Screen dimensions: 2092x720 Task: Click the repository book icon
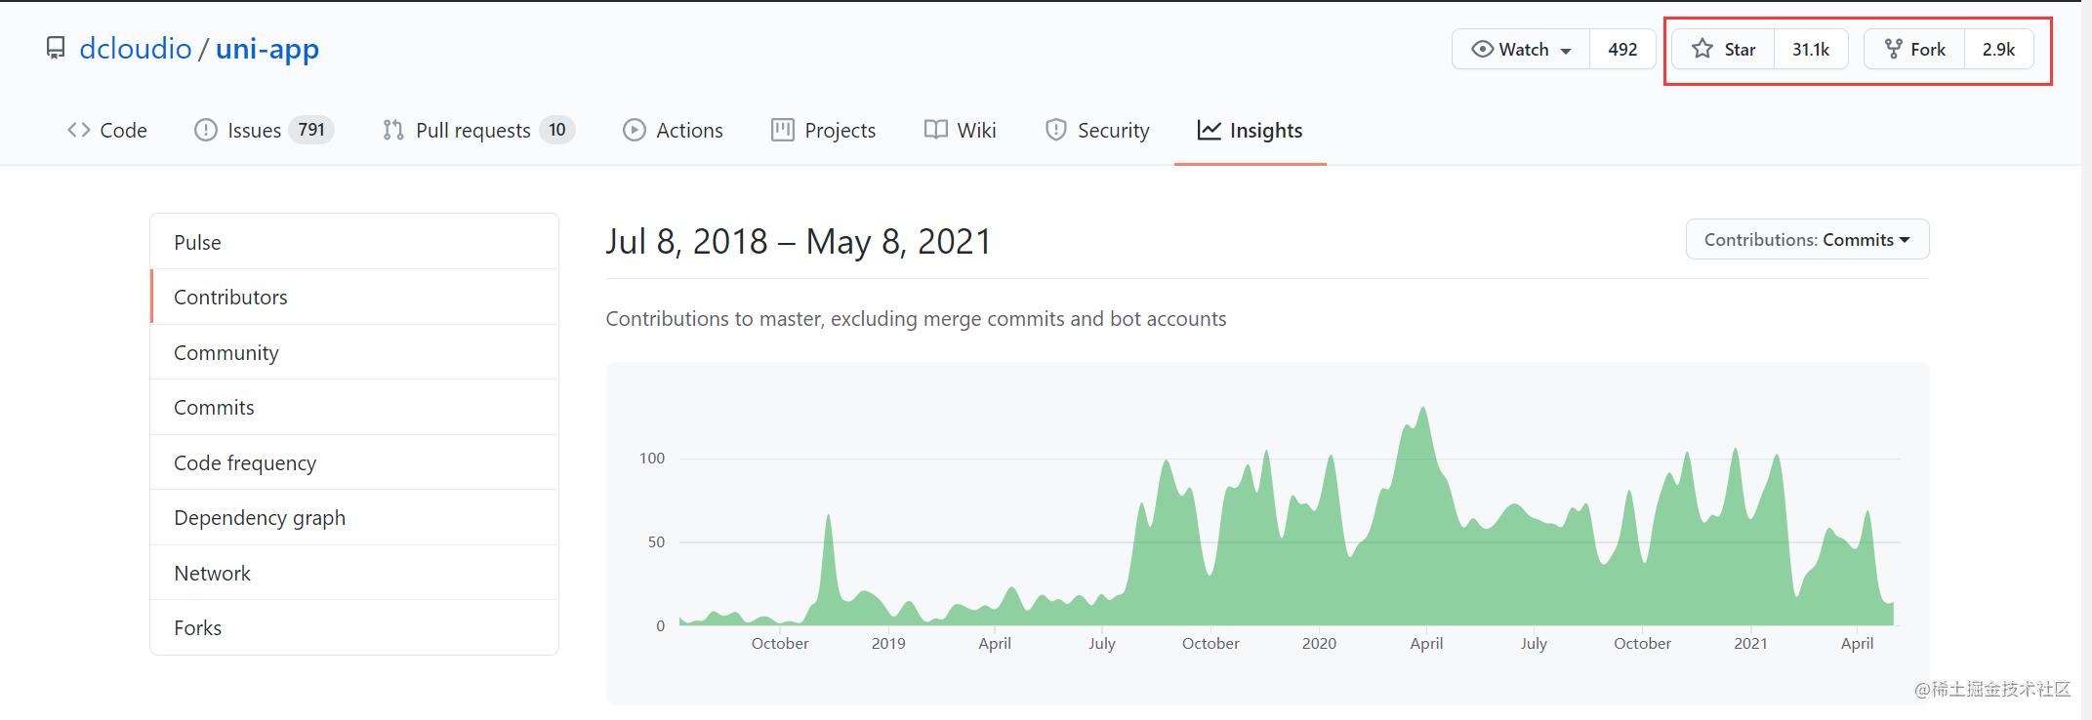(56, 48)
